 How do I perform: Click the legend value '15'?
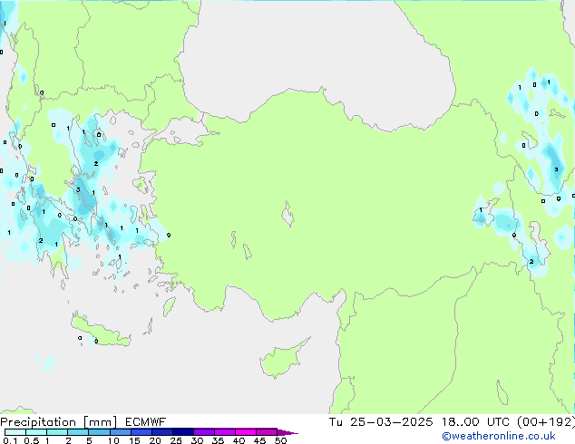tap(134, 440)
